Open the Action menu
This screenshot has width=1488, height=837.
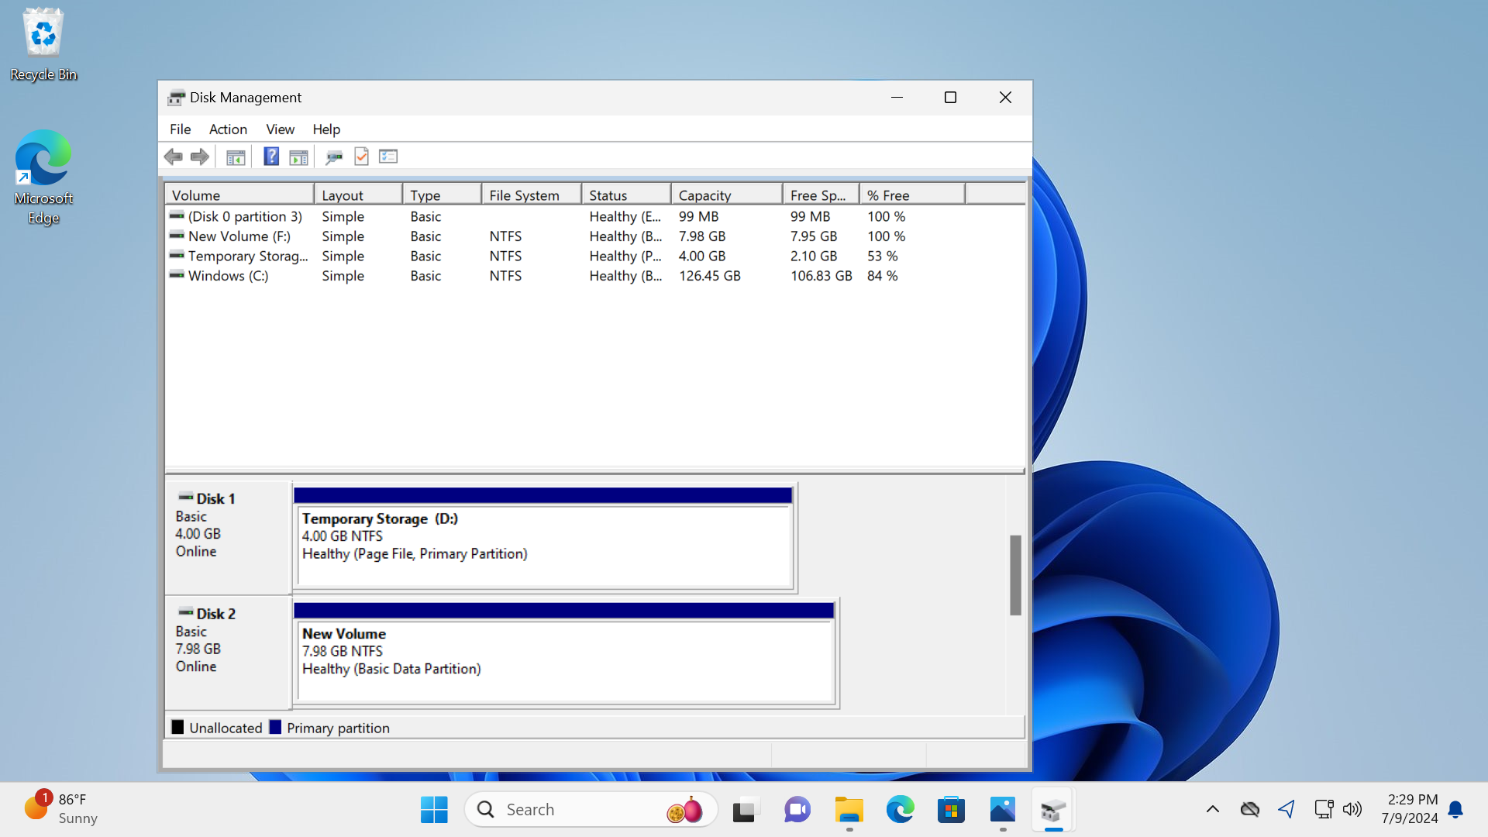click(228, 129)
